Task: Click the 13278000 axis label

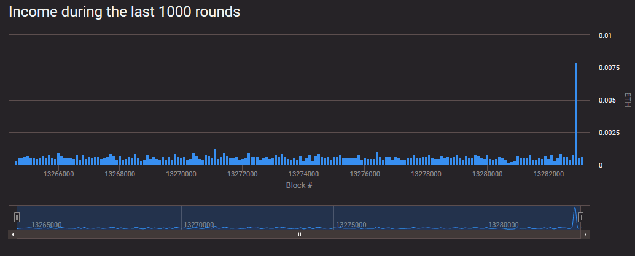Action: pyautogui.click(x=426, y=174)
